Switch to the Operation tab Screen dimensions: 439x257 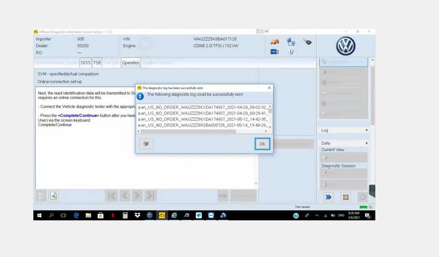(x=131, y=63)
